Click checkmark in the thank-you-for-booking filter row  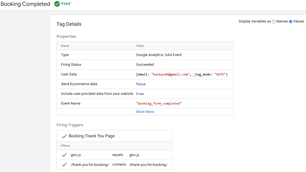[x=64, y=165]
